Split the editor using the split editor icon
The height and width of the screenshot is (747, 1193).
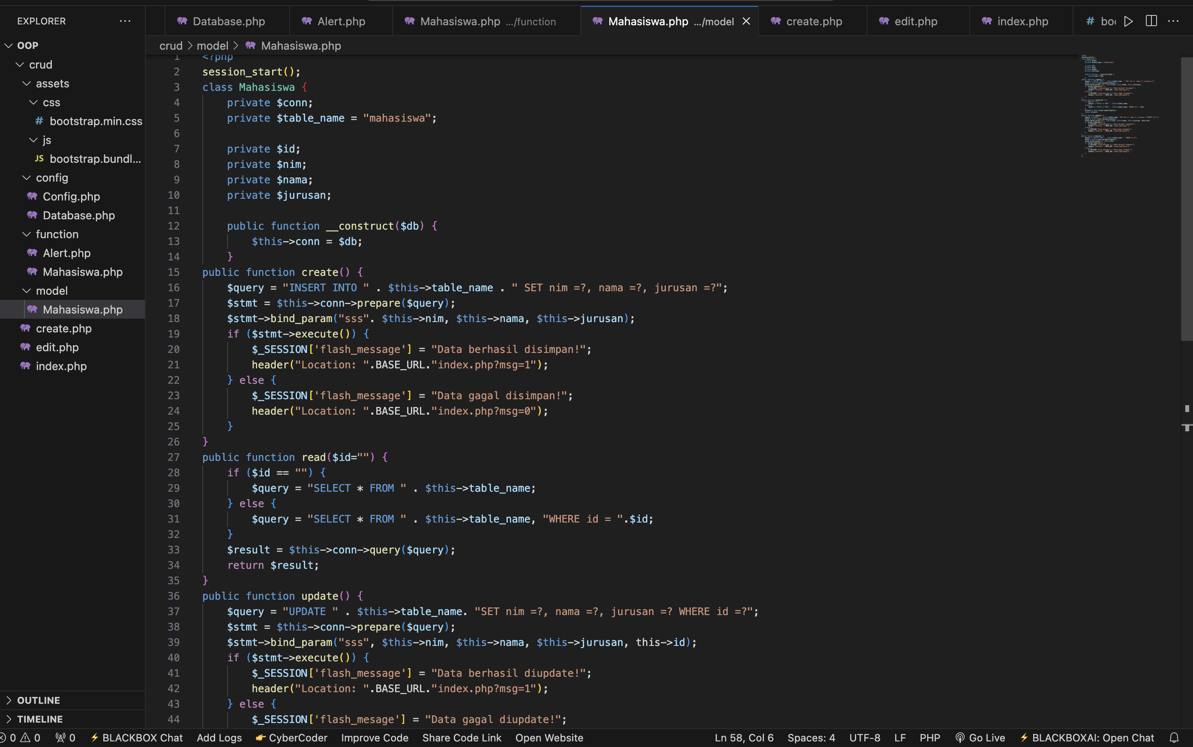[x=1151, y=21]
